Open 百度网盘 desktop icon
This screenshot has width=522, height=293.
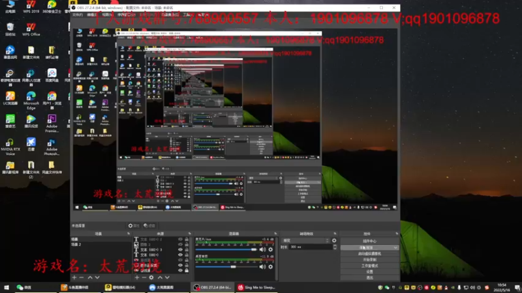tap(52, 76)
